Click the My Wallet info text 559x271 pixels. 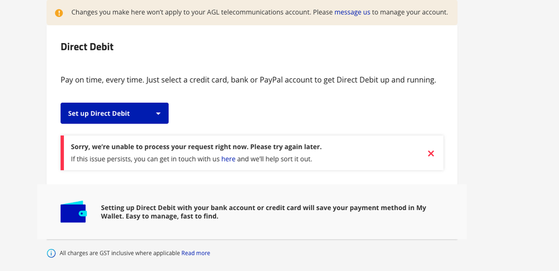click(x=263, y=208)
